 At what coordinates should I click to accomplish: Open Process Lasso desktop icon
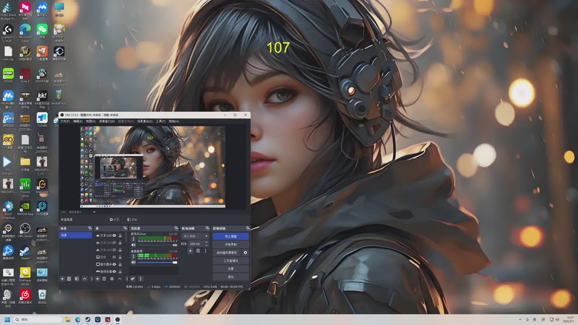click(25, 184)
